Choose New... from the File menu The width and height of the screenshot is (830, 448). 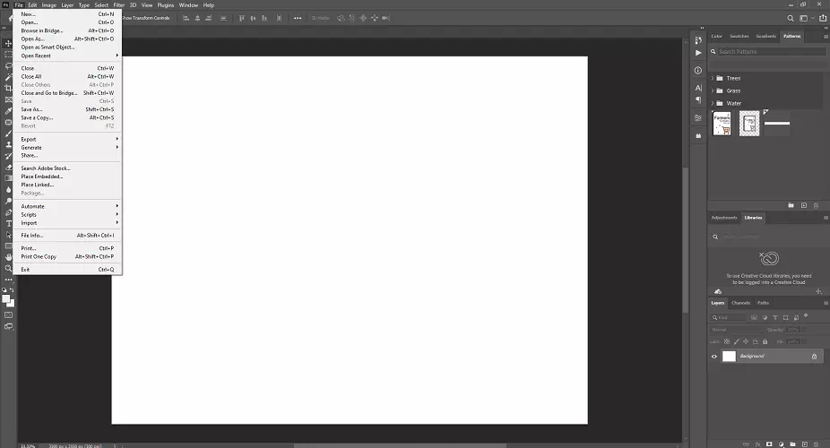point(68,14)
